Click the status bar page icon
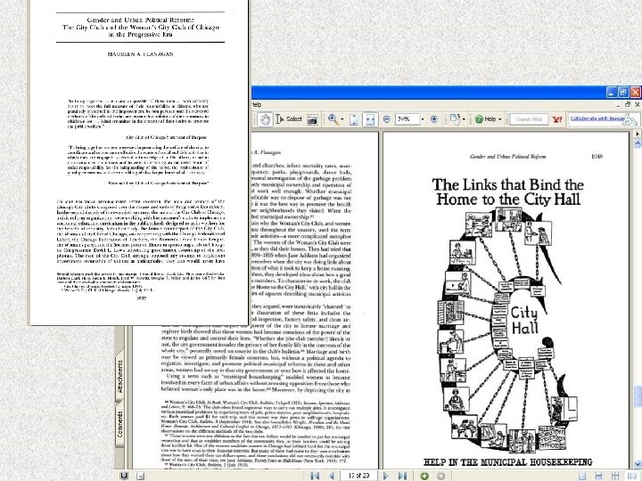This screenshot has height=481, width=642. 141,476
